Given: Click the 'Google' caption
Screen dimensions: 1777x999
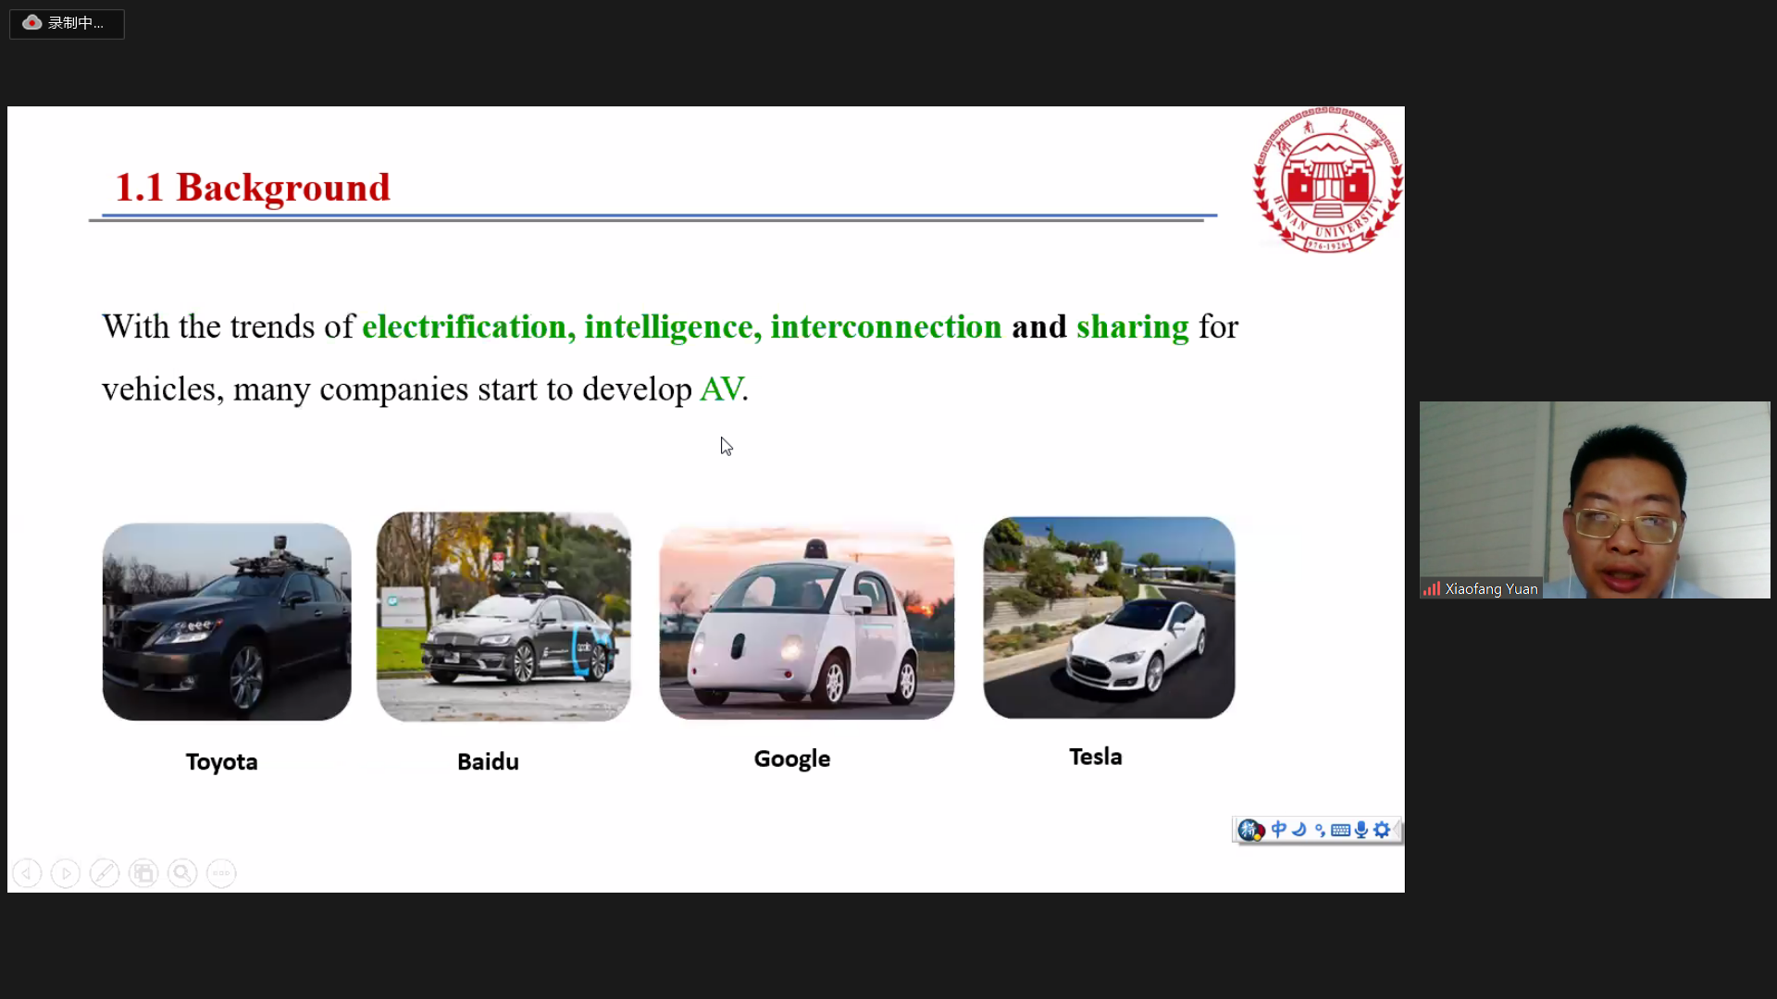Looking at the screenshot, I should pos(792,759).
